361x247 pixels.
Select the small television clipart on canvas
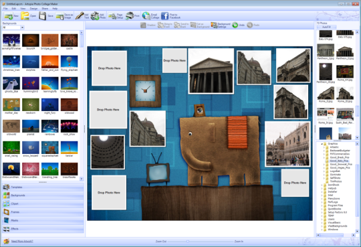(158, 169)
